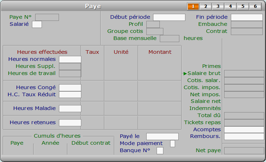266x162 pixels.
Task: Focus the Heures Maladie input
Action: click(x=70, y=109)
